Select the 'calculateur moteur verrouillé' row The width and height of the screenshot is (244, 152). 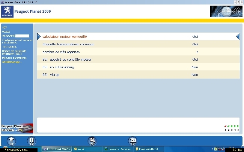(139, 36)
